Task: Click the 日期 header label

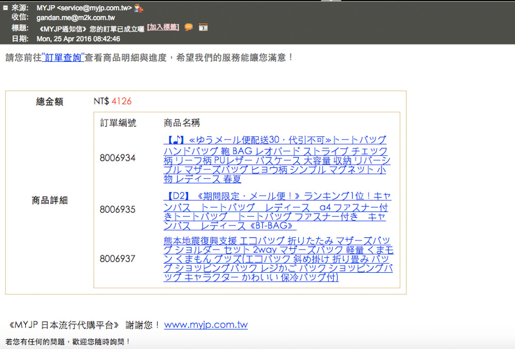Action: point(20,39)
